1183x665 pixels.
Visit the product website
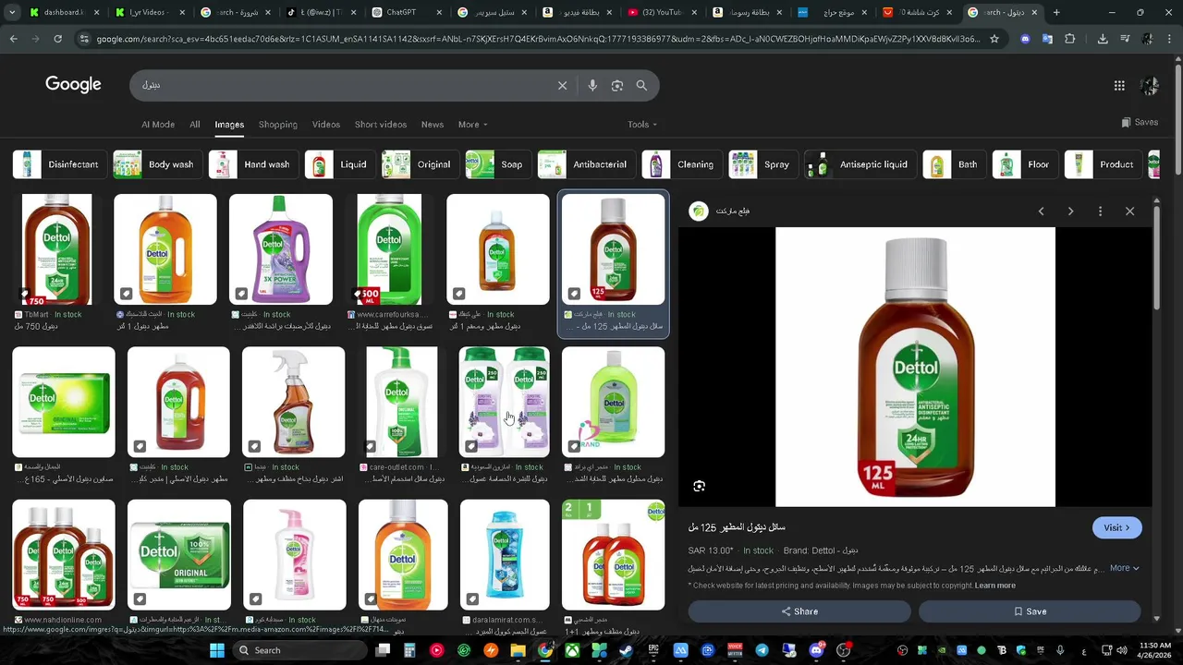1116,527
